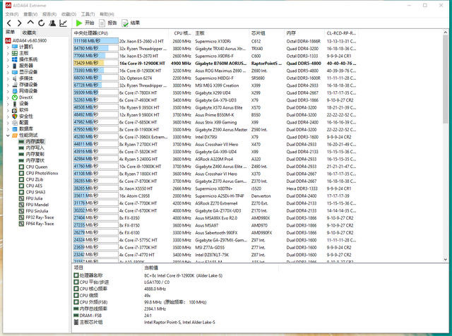Viewport: 452px width, 336px height.
Task: Select the 计算机 monitor icon in tree
Action: pos(15,47)
